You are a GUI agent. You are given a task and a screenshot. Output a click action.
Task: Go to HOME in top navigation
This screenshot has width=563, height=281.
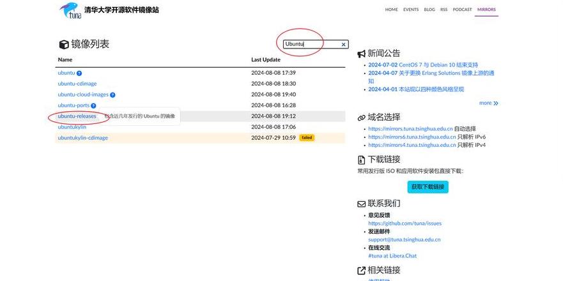(391, 10)
